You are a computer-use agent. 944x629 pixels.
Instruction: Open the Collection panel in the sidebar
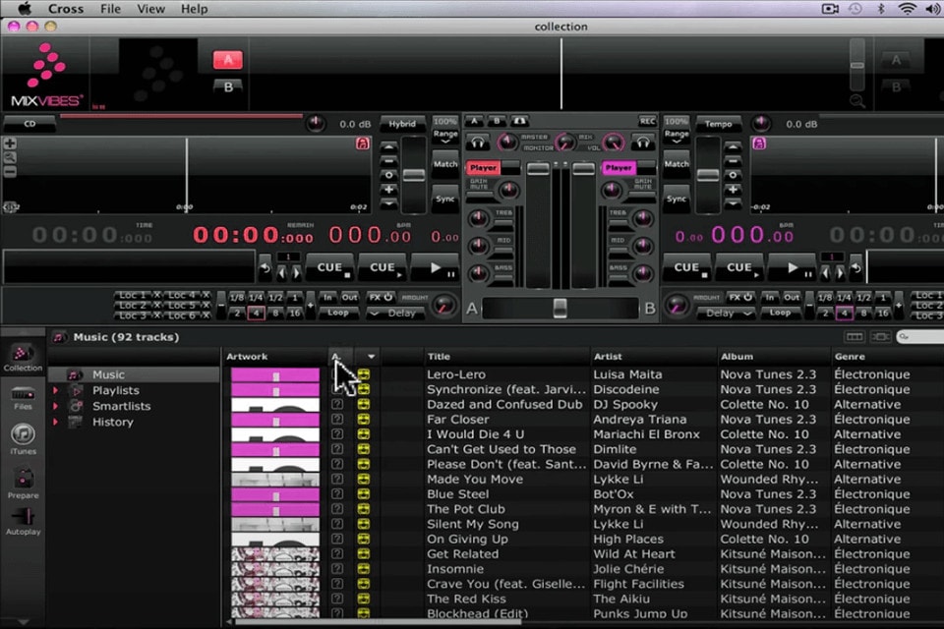[23, 358]
